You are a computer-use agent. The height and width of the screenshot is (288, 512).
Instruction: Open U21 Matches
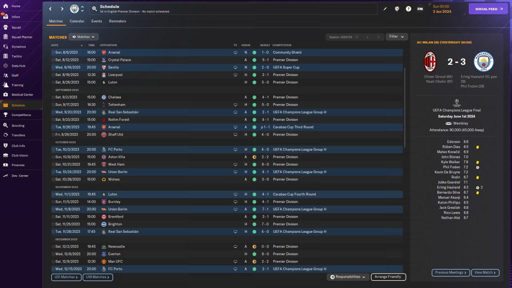pyautogui.click(x=66, y=277)
